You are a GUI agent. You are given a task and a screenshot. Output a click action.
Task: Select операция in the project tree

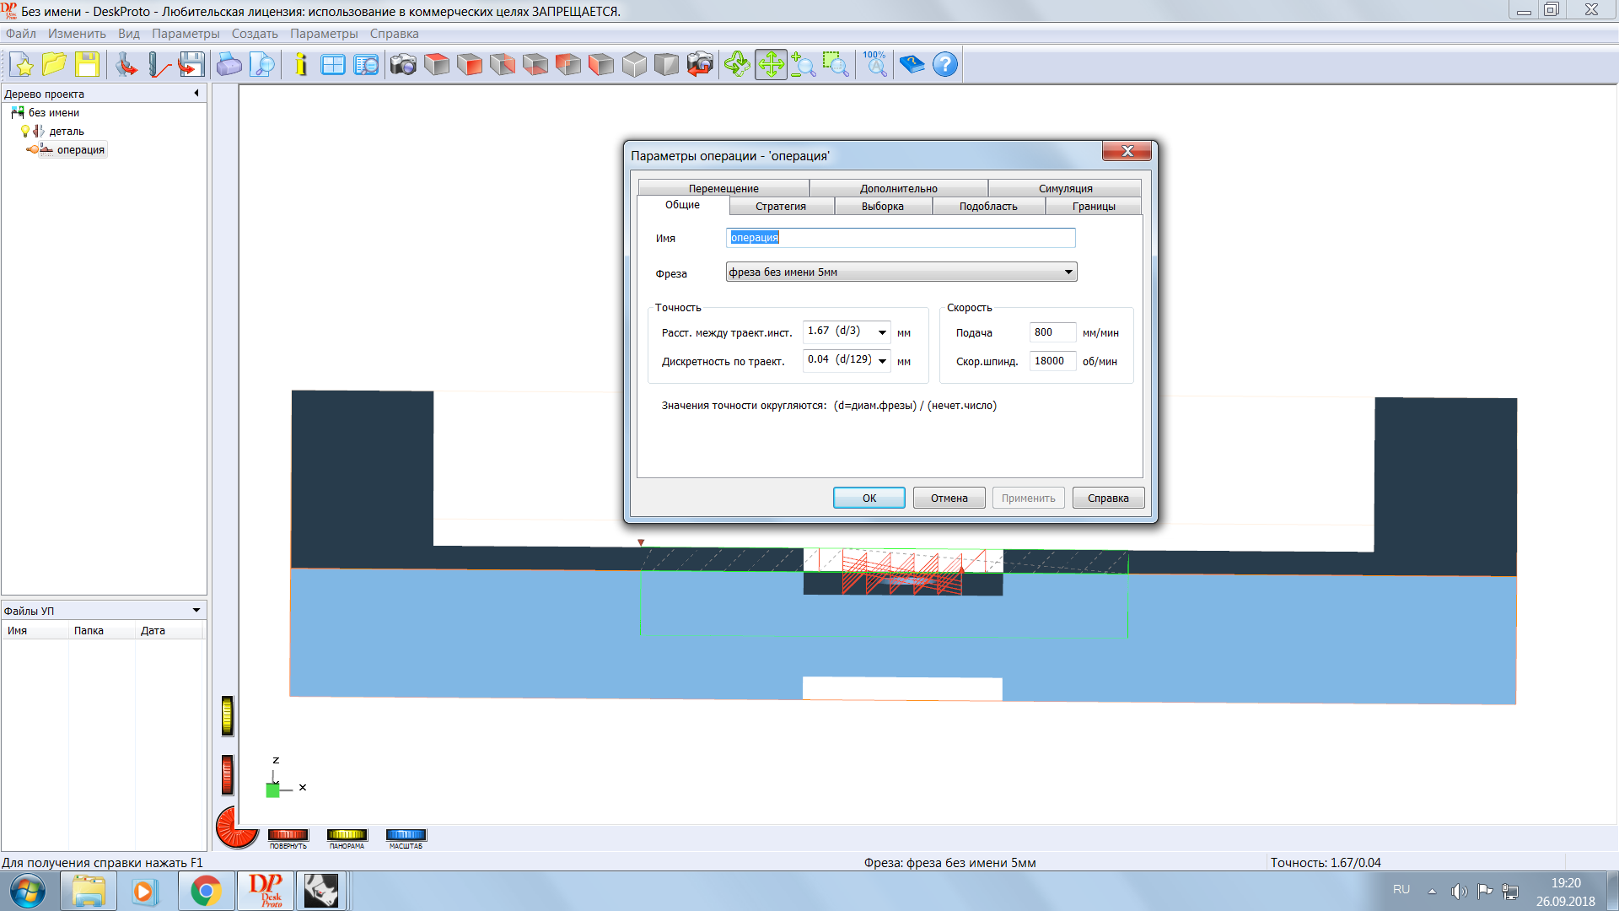pyautogui.click(x=80, y=150)
